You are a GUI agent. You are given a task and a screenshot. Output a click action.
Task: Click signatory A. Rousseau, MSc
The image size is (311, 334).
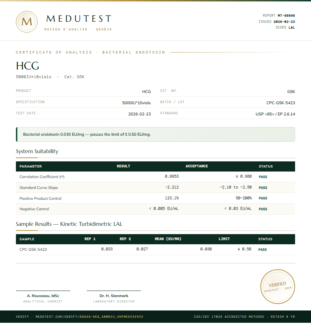pos(43,296)
